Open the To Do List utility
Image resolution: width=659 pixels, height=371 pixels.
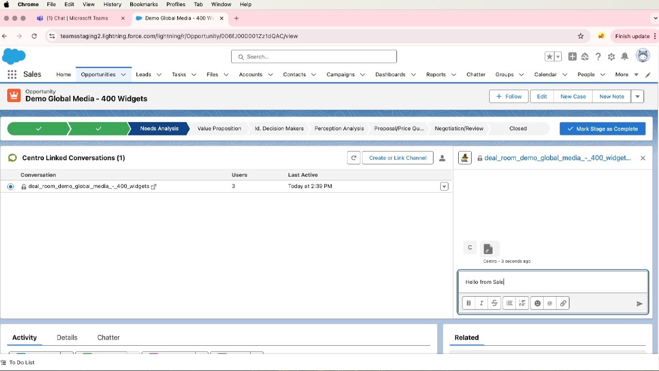(18, 363)
